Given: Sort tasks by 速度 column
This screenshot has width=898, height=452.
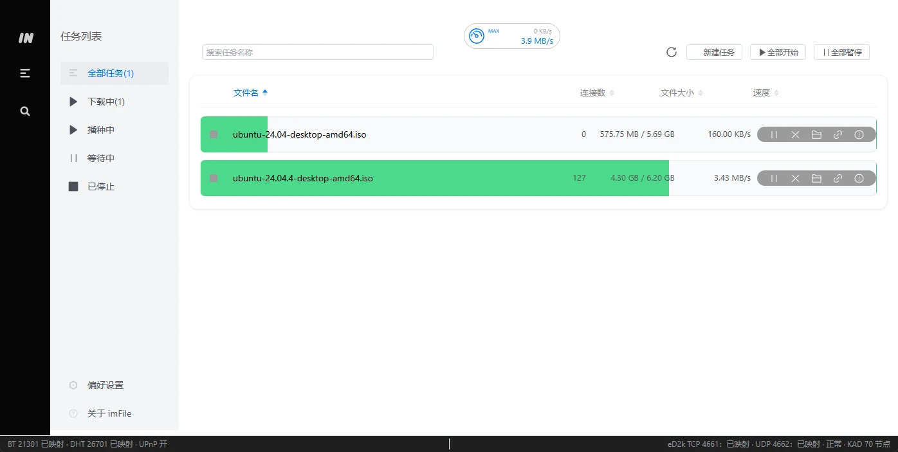Looking at the screenshot, I should click(x=765, y=93).
